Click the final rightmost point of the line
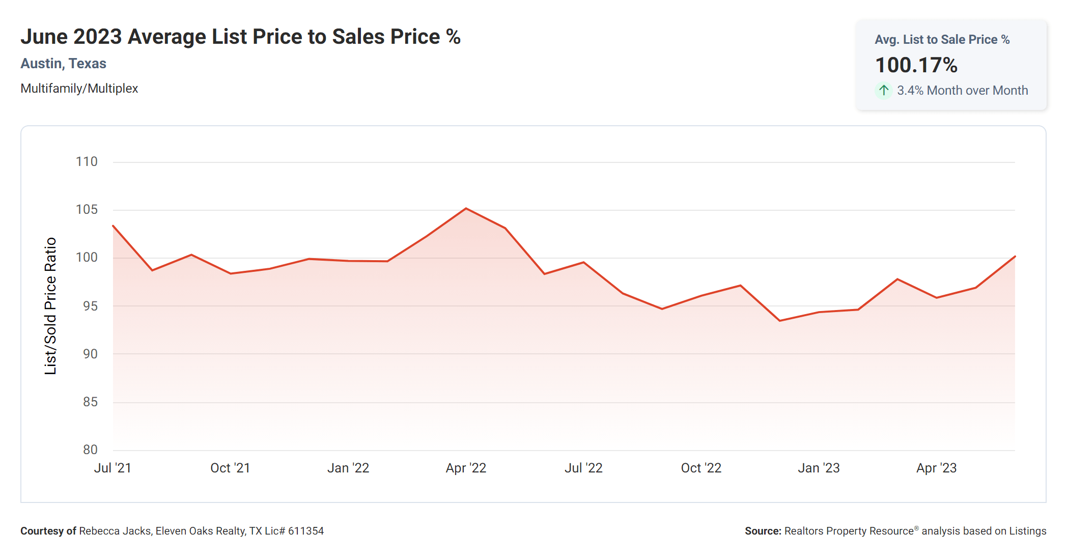 click(1015, 257)
